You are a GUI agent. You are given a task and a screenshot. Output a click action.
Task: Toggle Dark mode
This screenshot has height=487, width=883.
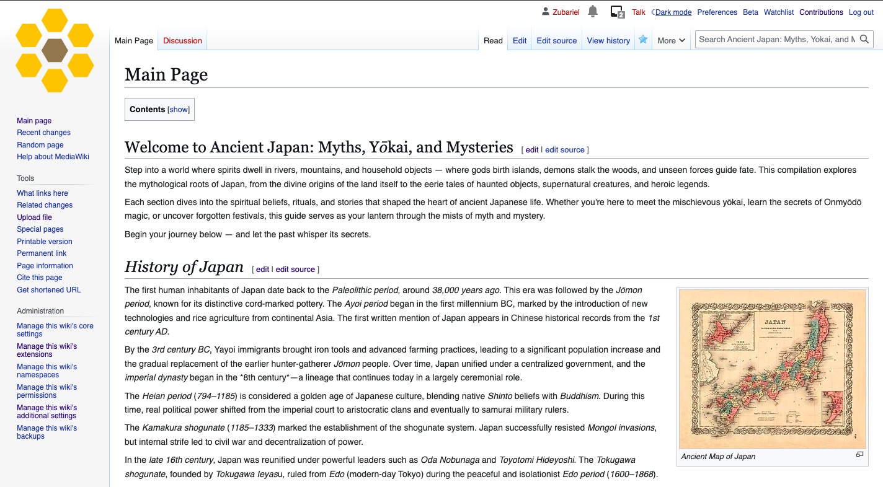click(673, 12)
